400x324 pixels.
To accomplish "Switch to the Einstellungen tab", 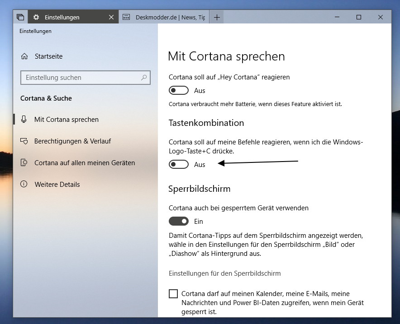I will 73,17.
